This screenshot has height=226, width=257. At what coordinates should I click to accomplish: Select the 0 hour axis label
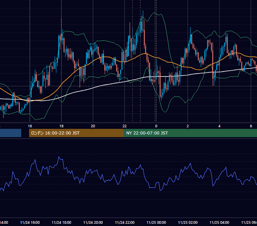click(x=156, y=126)
